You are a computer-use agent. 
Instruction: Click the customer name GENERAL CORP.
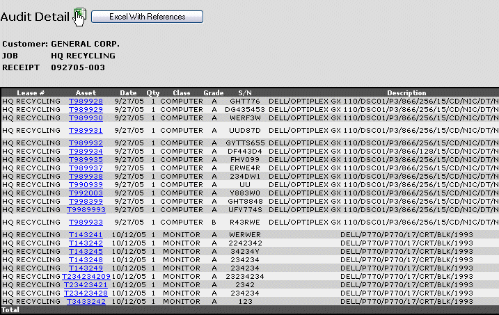86,44
